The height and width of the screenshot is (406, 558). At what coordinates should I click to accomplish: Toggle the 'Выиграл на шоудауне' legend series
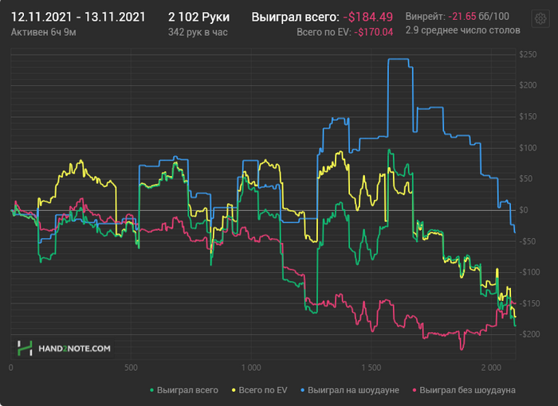coord(350,390)
